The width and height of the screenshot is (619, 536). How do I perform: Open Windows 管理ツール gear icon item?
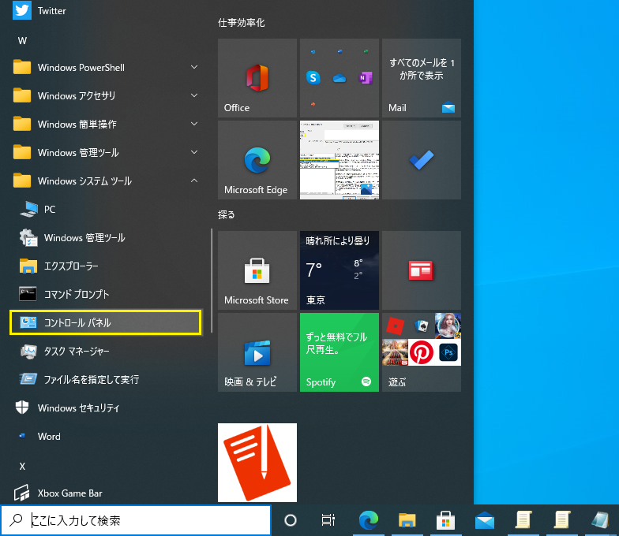point(106,238)
